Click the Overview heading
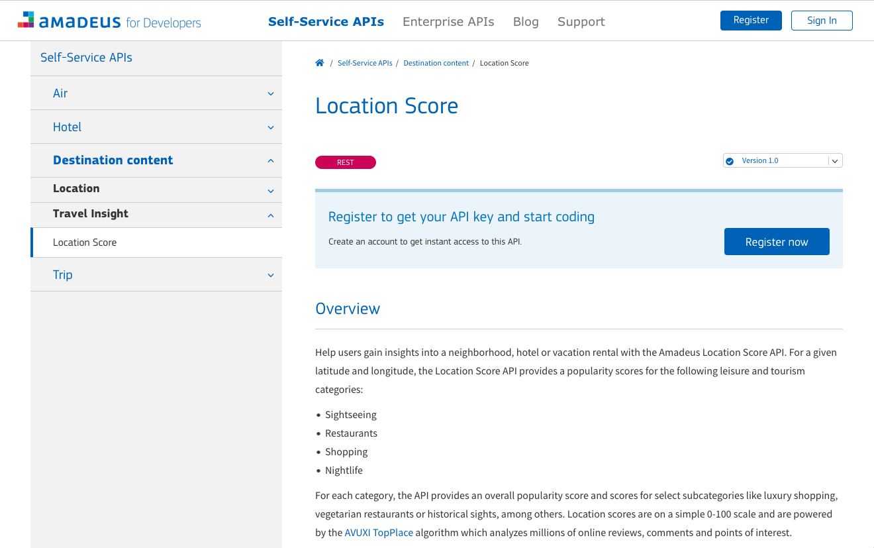The image size is (874, 548). pos(348,309)
